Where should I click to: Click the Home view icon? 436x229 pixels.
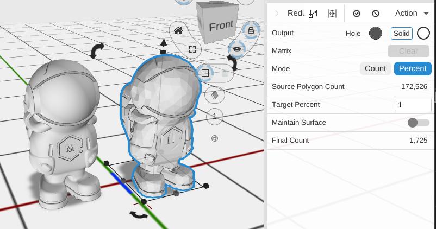pyautogui.click(x=178, y=31)
